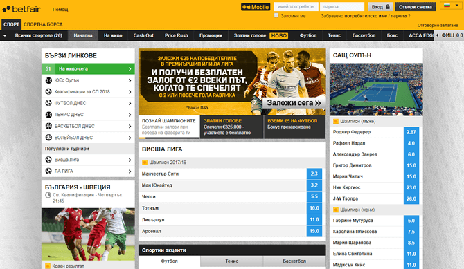Select the ПОЗНАЙ ШАМПИОНИТЕ promo slide
This screenshot has height=269, width=464.
coord(169,127)
